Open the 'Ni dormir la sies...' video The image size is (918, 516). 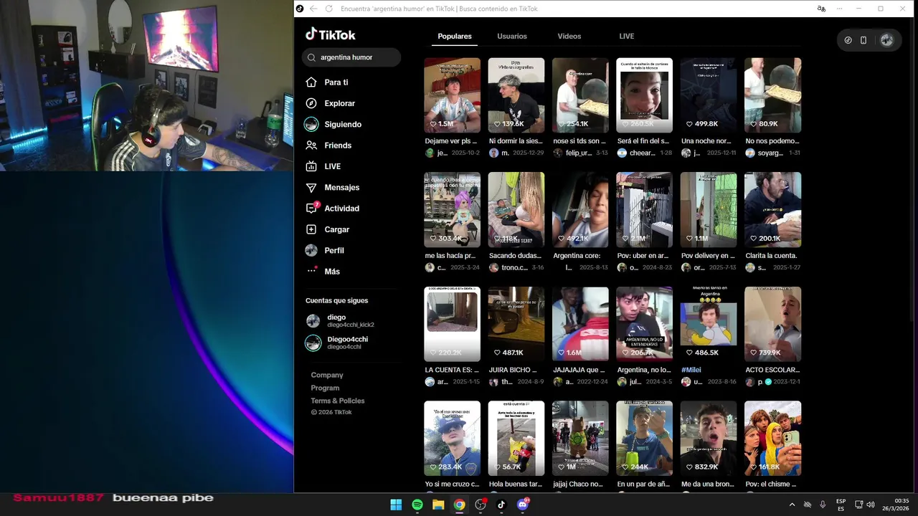pyautogui.click(x=516, y=95)
